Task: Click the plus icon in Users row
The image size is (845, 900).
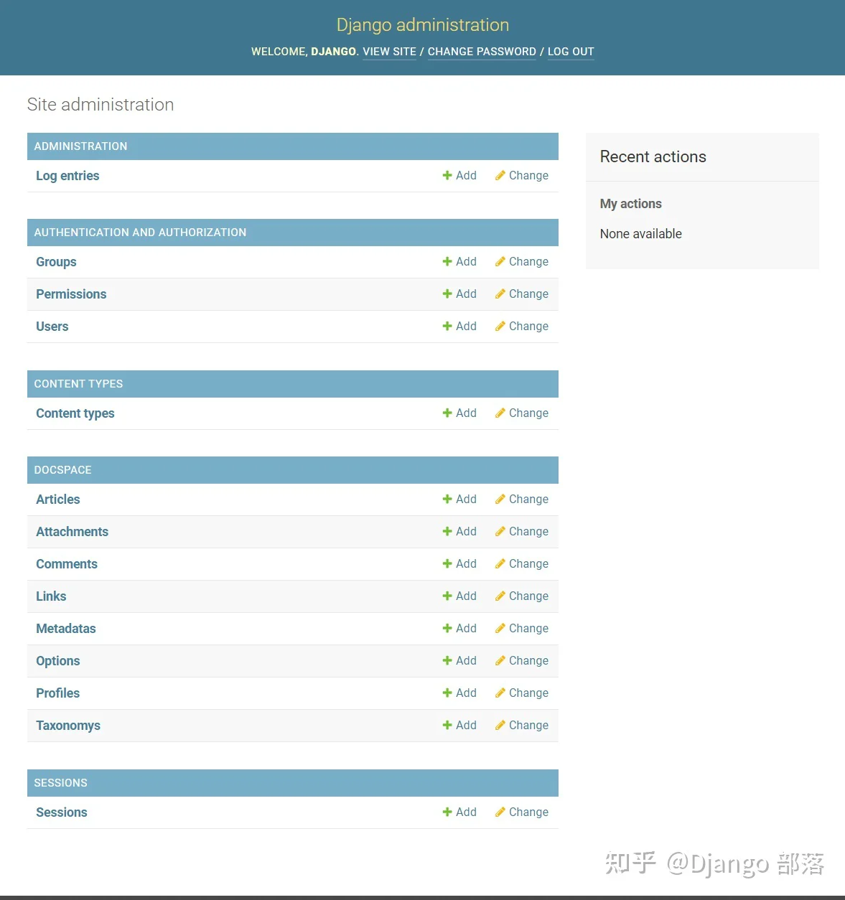Action: 447,326
